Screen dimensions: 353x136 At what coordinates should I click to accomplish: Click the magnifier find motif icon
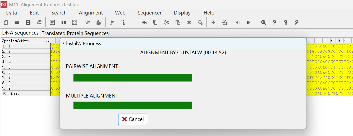(263, 22)
